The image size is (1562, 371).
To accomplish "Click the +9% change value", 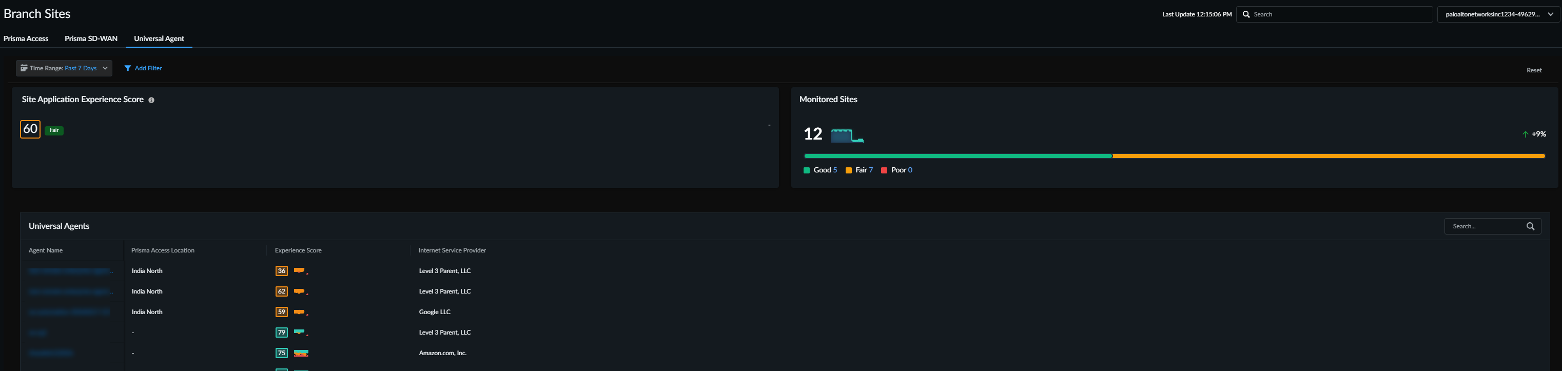I will pos(1539,134).
